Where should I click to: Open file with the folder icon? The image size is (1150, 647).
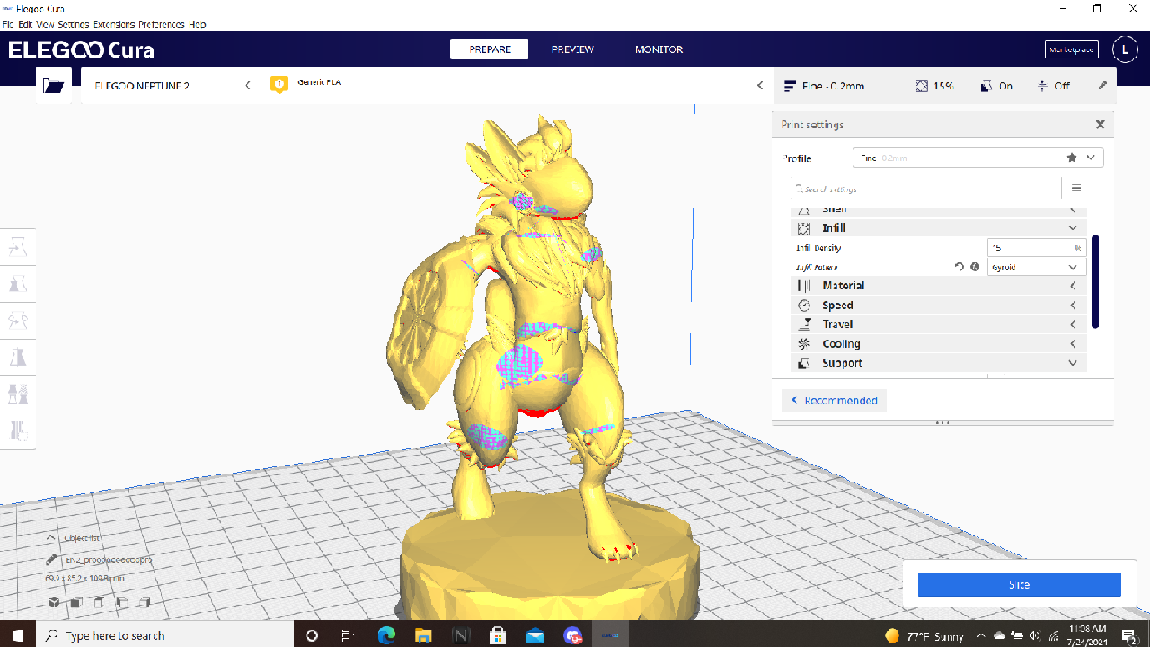click(x=54, y=85)
